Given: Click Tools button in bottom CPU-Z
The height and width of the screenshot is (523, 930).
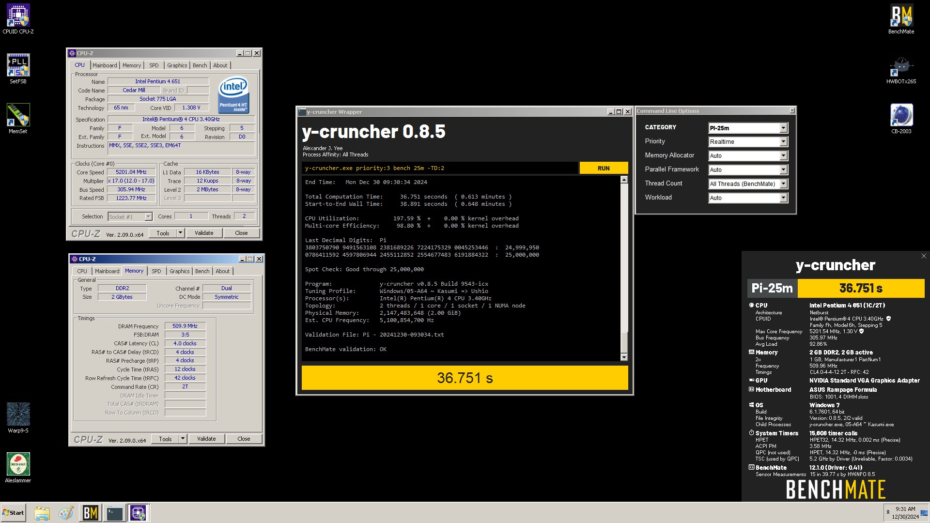Looking at the screenshot, I should point(166,439).
